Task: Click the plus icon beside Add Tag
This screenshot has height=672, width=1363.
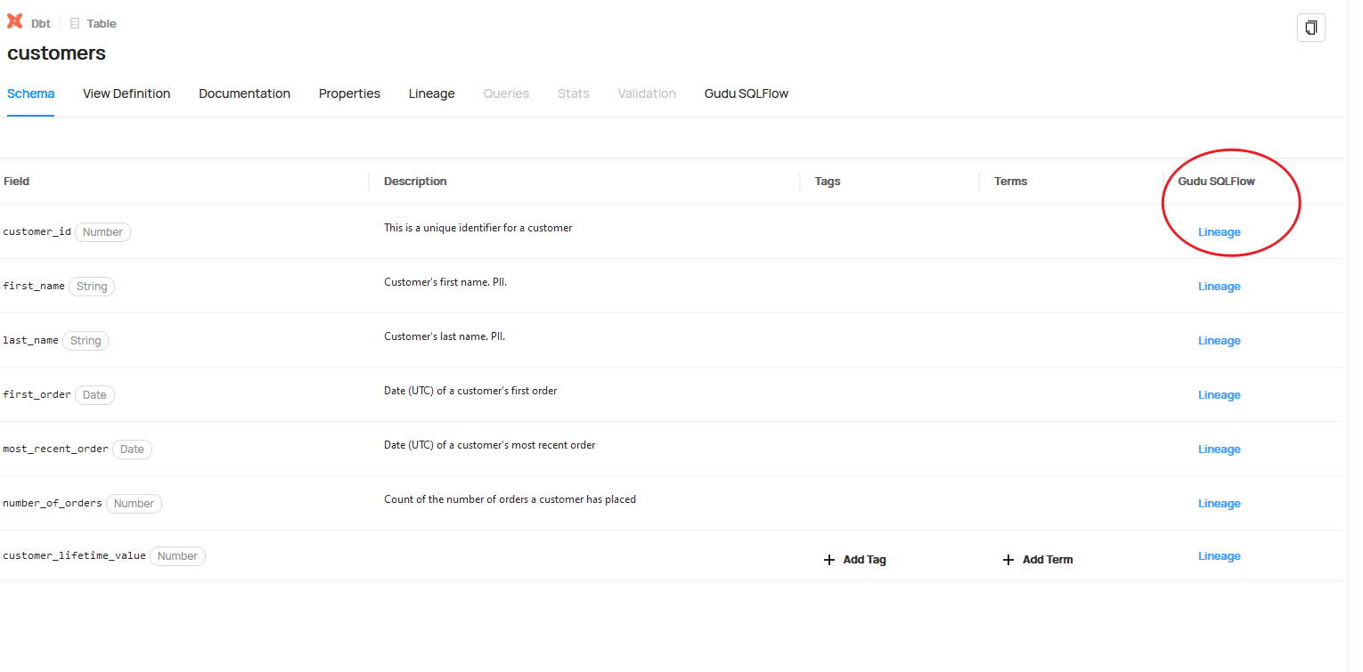Action: click(830, 559)
